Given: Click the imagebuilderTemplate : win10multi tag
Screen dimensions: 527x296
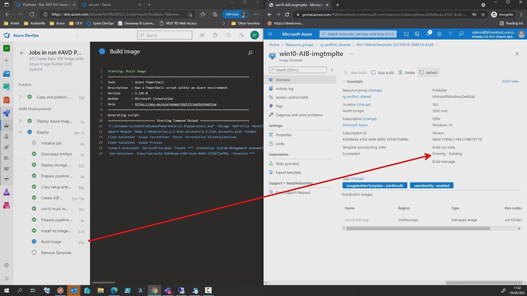Looking at the screenshot, I should 375,185.
